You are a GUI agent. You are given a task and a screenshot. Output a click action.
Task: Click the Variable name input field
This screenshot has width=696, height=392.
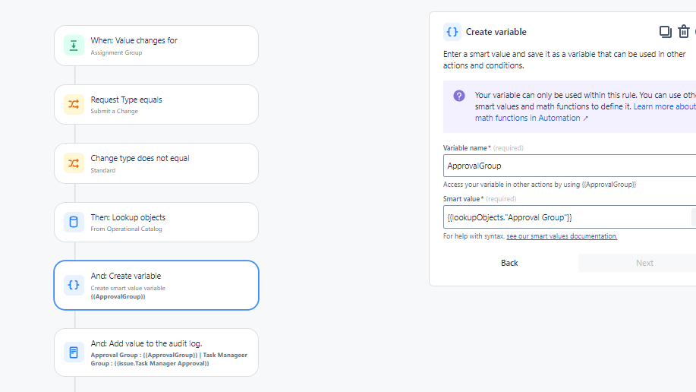point(569,166)
